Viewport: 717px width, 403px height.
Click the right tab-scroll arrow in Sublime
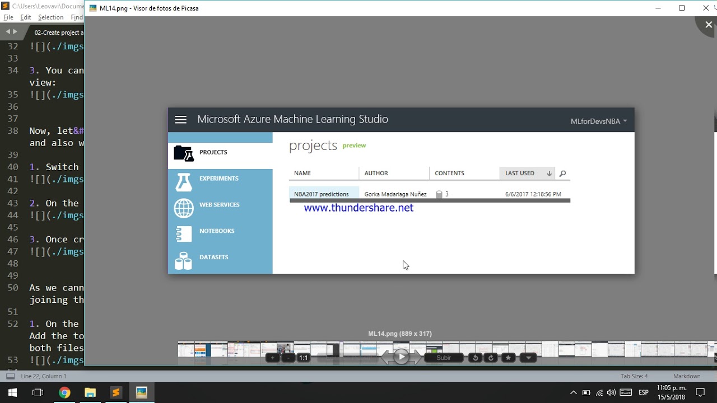point(16,32)
